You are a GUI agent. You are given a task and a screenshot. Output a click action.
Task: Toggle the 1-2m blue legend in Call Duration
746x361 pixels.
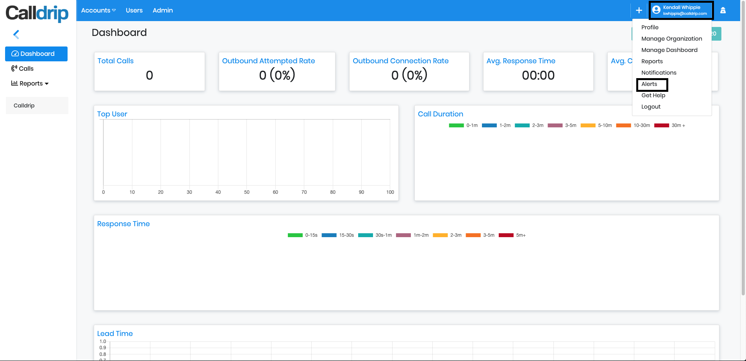[x=496, y=125]
